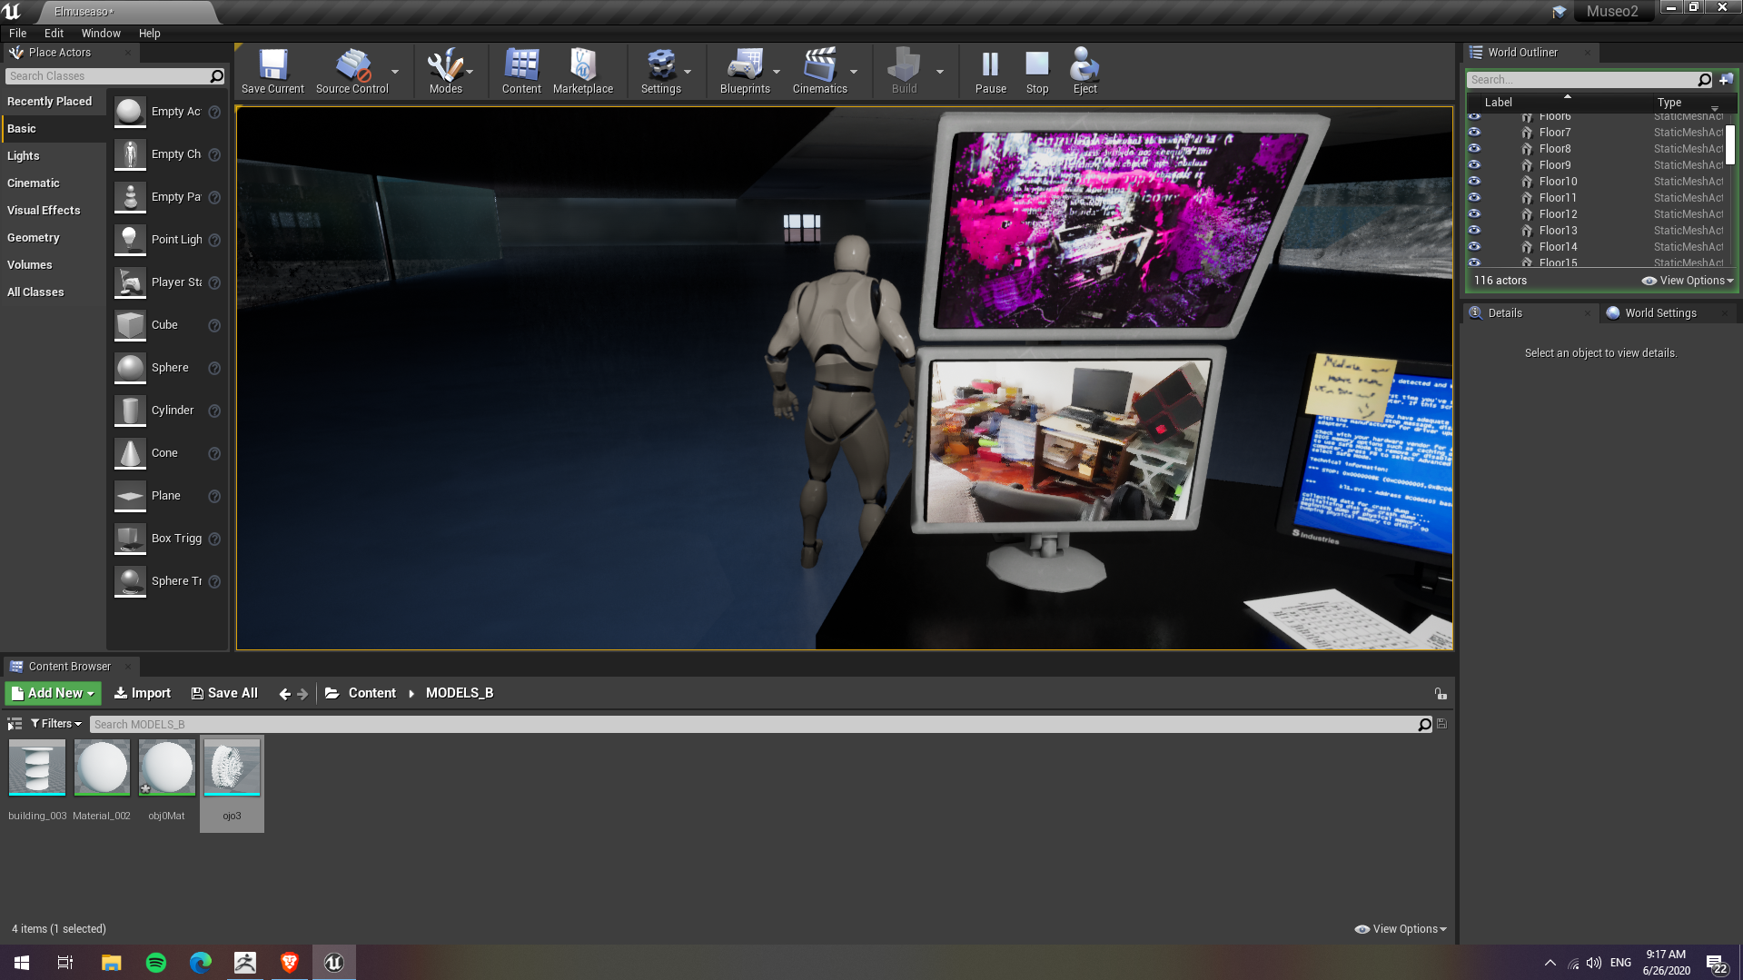The height and width of the screenshot is (980, 1743).
Task: Open World Outliner View Options dropdown
Action: tap(1688, 281)
